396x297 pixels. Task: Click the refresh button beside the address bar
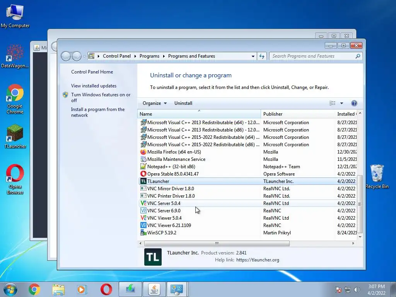click(x=262, y=56)
